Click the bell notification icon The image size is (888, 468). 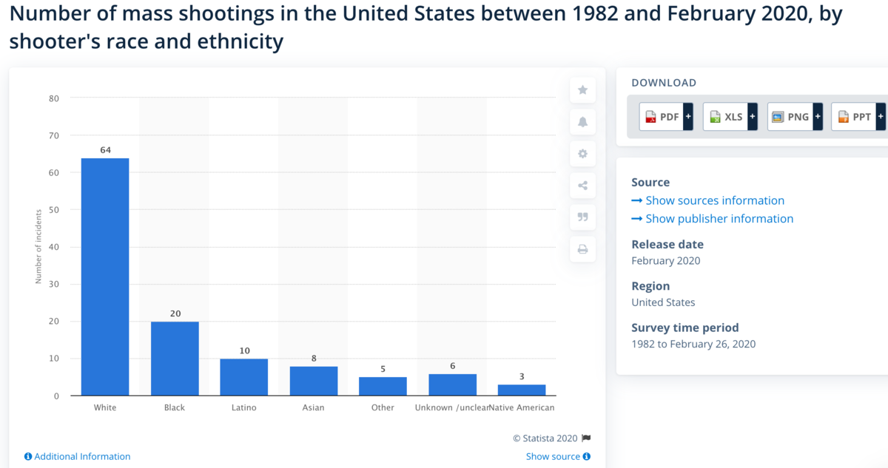[x=582, y=122]
